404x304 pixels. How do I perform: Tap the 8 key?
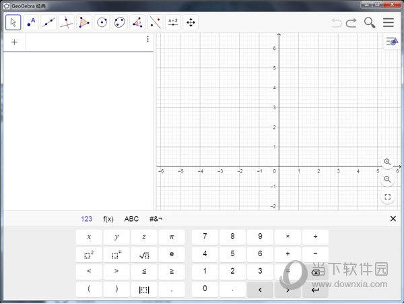[x=232, y=237]
